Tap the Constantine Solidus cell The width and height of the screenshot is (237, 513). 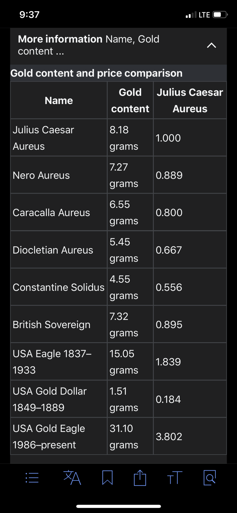(59, 287)
